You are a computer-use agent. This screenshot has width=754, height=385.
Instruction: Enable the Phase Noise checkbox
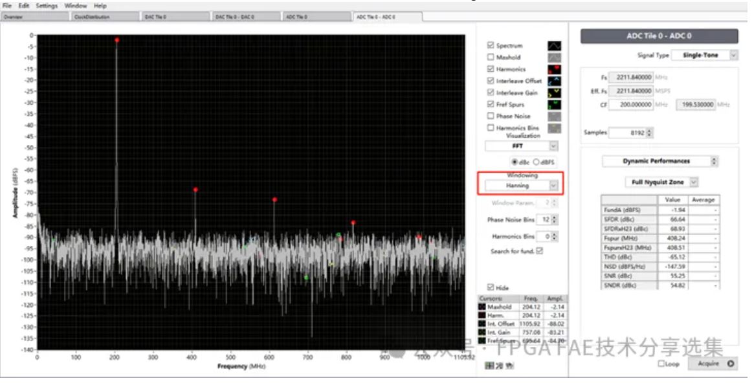point(491,116)
